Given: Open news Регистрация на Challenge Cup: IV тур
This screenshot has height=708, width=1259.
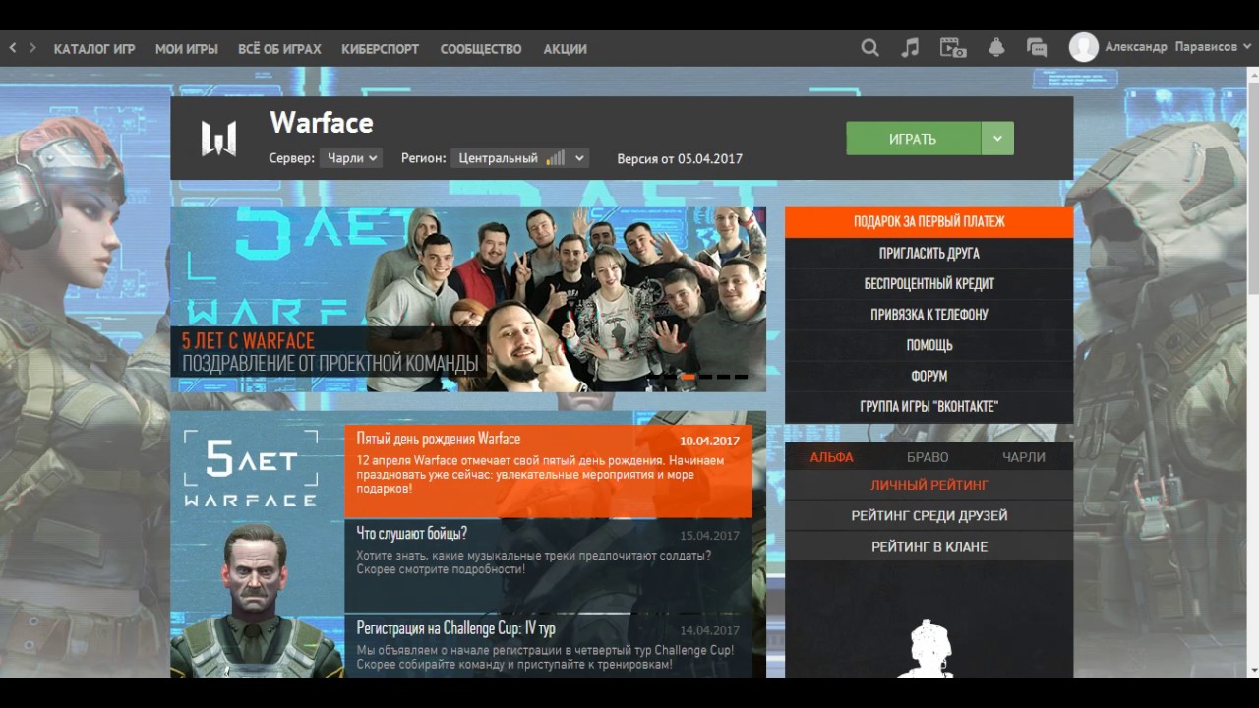Looking at the screenshot, I should pos(548,645).
